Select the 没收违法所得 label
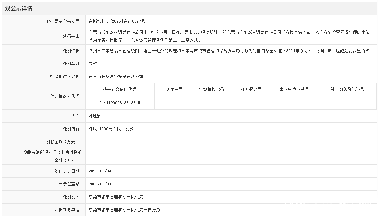The width and height of the screenshot is (378, 219). tap(52, 156)
